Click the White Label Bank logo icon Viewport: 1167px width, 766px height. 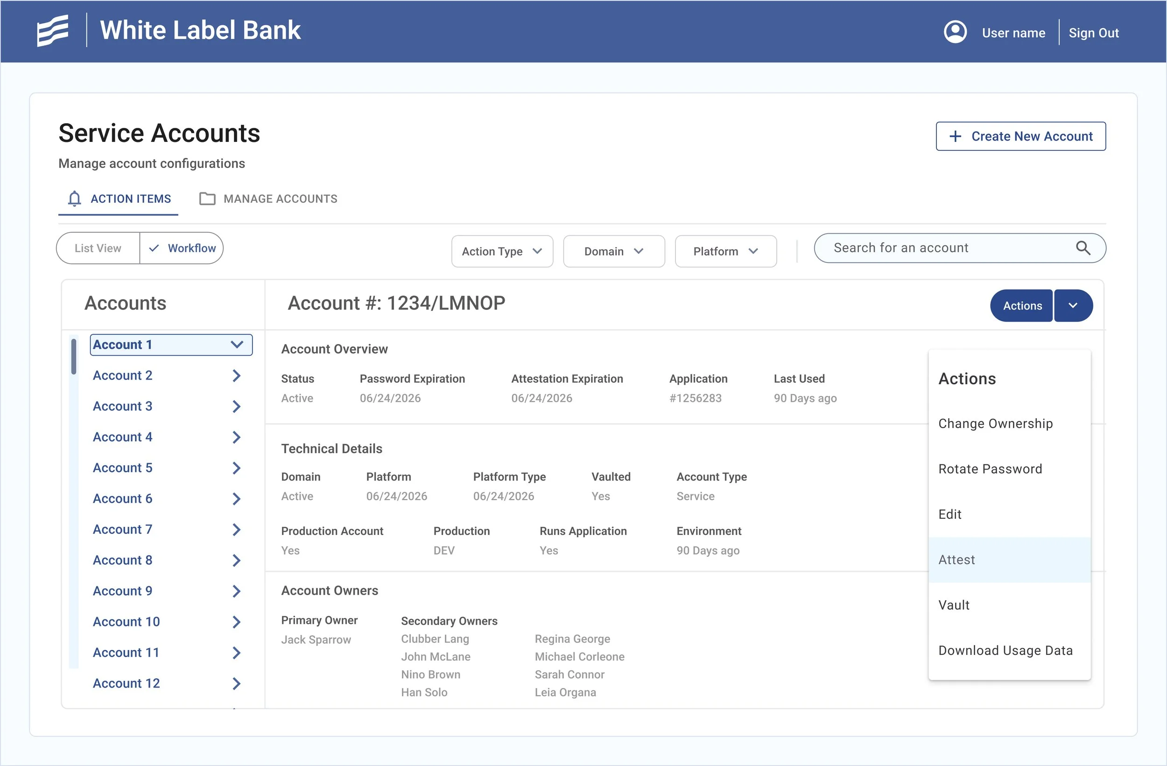(x=52, y=30)
